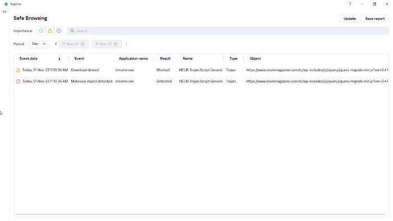Click the URL in the Detected row
This screenshot has width=393, height=221.
[317, 81]
